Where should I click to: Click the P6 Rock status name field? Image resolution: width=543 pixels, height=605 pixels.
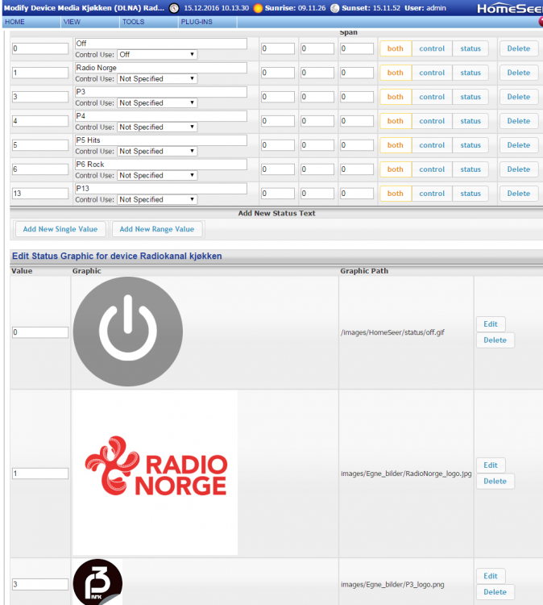(161, 165)
